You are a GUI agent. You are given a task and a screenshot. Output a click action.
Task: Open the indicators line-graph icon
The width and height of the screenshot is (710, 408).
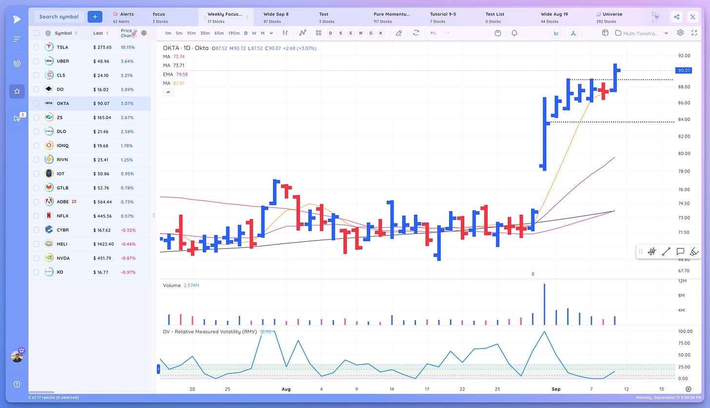coord(302,33)
